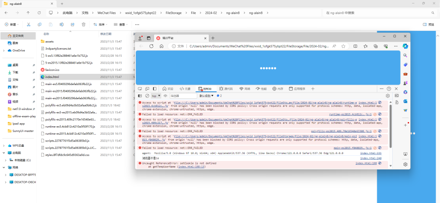The image size is (440, 203).
Task: Open Edge sidebar tools briefcase
Action: point(405,74)
